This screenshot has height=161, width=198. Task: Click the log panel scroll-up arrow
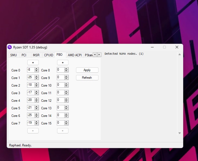pyautogui.click(x=180, y=54)
